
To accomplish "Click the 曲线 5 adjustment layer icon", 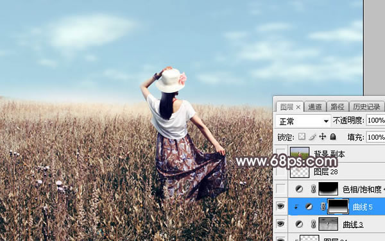I will (309, 206).
